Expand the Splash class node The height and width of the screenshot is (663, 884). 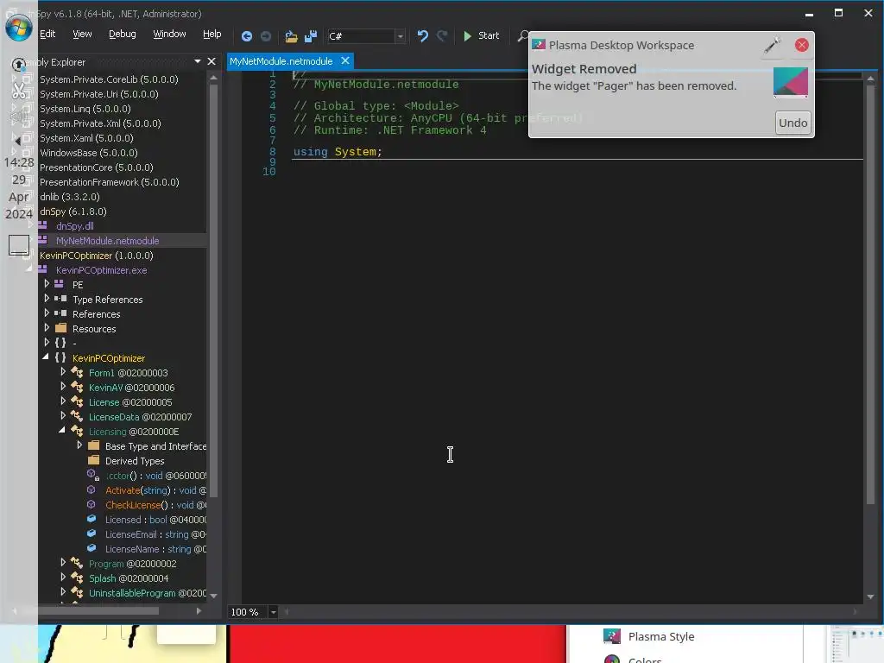pyautogui.click(x=63, y=577)
